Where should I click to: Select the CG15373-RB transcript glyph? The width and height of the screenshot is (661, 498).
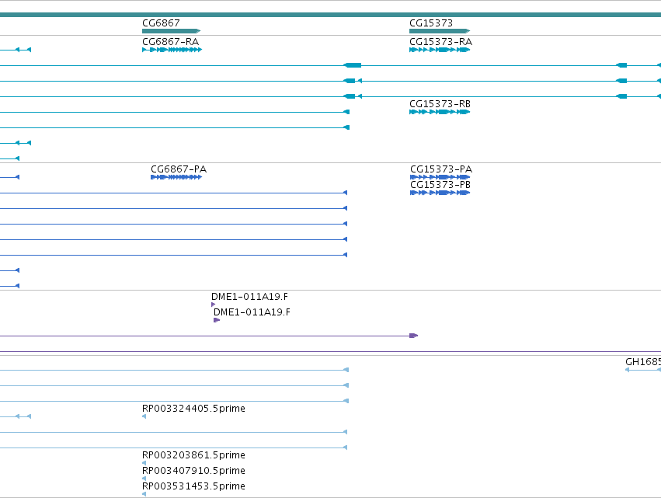pyautogui.click(x=440, y=112)
